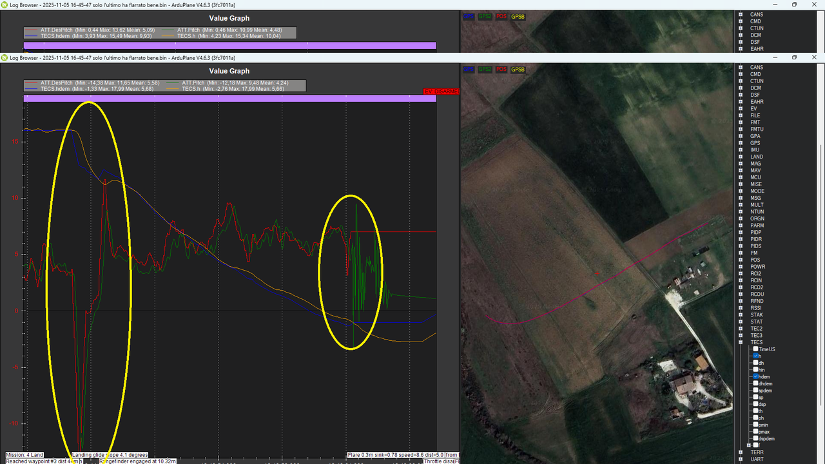Uncheck the TECS hdem checkbox
The height and width of the screenshot is (464, 825).
(x=755, y=376)
